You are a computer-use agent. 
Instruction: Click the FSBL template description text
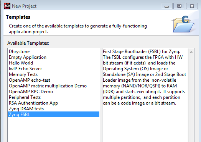point(144,77)
